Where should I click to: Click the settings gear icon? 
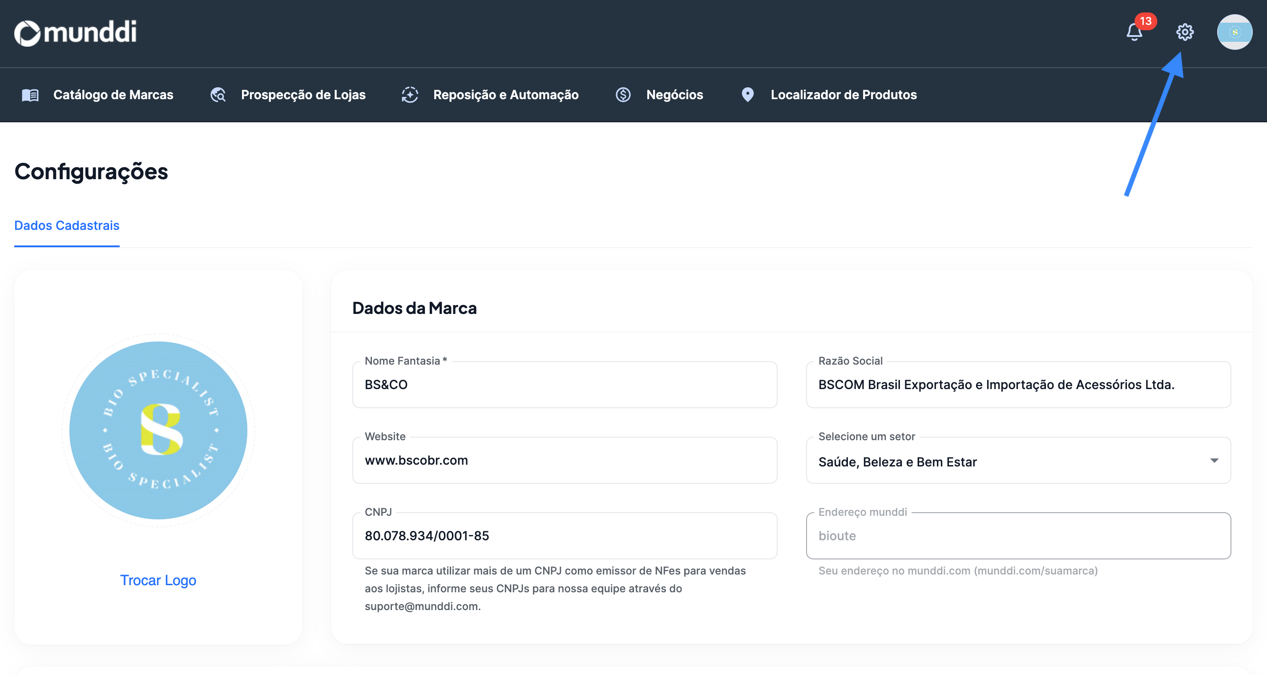pyautogui.click(x=1184, y=32)
